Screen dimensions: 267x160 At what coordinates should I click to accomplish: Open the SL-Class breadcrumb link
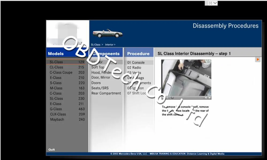point(96,45)
